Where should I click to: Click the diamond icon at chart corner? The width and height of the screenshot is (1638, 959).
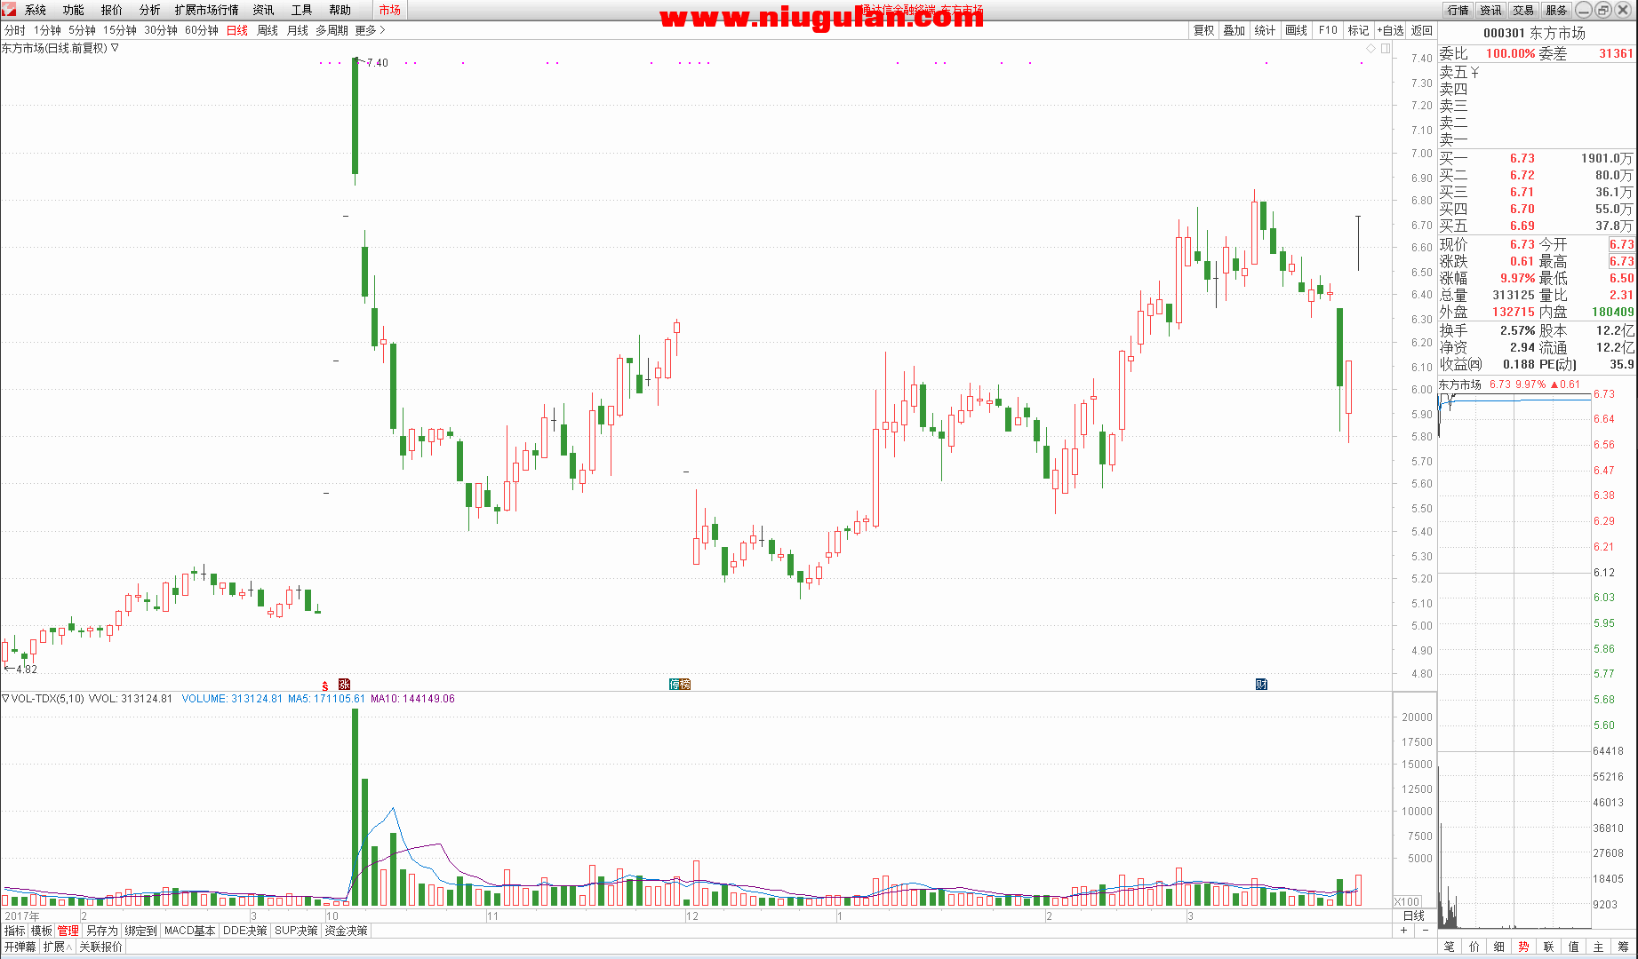(x=1371, y=48)
